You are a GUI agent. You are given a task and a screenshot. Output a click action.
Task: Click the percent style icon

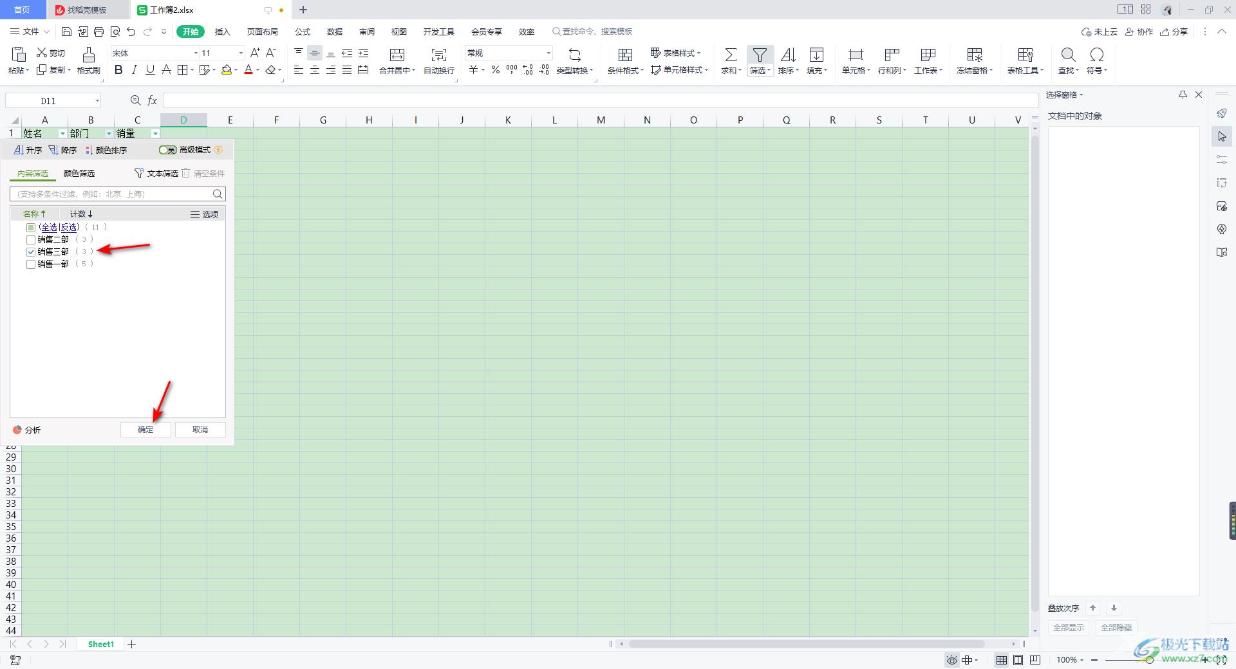coord(496,70)
